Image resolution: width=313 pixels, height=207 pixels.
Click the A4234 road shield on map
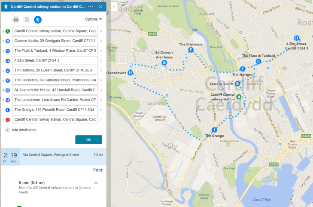(306, 136)
